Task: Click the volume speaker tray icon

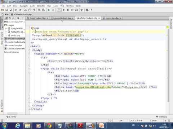Action: 154,126
